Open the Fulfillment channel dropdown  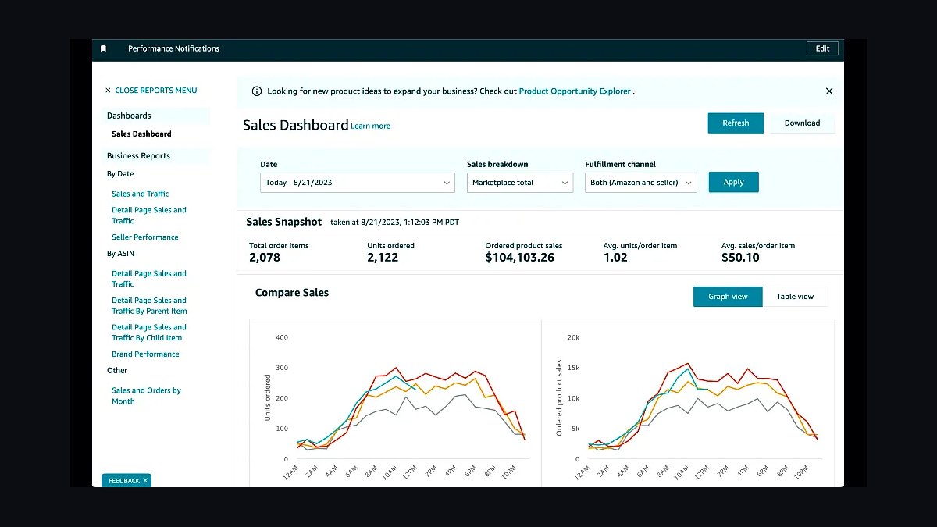(641, 183)
